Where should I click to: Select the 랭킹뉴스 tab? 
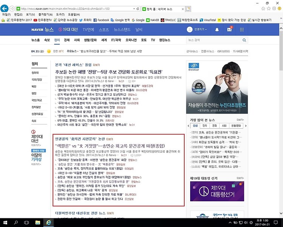click(165, 40)
